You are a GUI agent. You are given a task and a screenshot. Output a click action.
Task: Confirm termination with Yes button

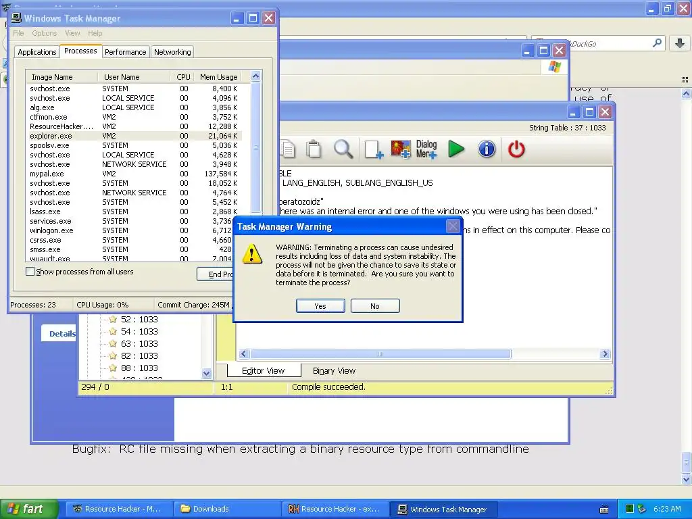coord(320,306)
